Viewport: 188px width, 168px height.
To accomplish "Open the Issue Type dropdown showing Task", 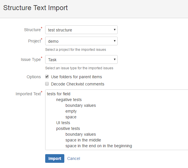I will click(x=81, y=60).
